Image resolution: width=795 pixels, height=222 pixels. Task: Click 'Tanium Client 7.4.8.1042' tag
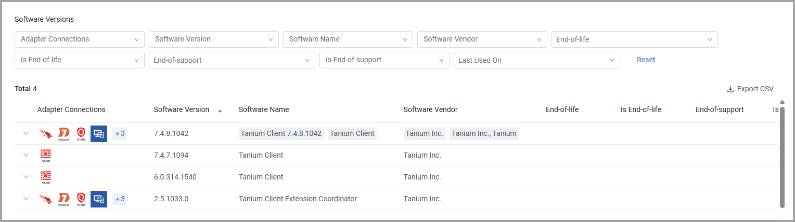(281, 133)
